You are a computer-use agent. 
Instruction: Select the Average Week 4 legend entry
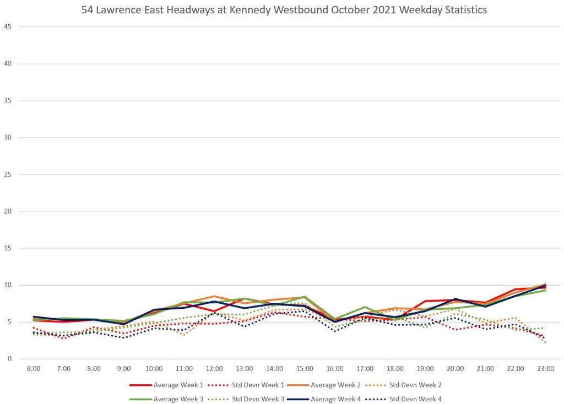337,398
